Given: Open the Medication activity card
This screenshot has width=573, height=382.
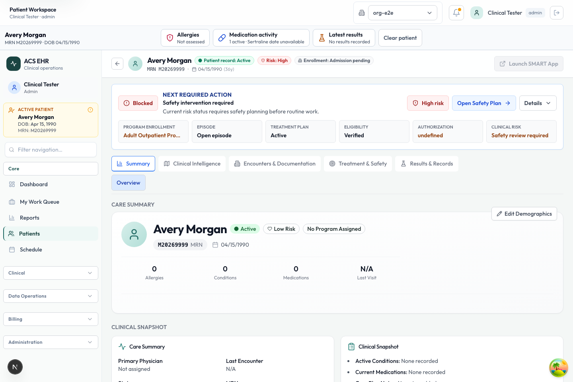Looking at the screenshot, I should (261, 38).
